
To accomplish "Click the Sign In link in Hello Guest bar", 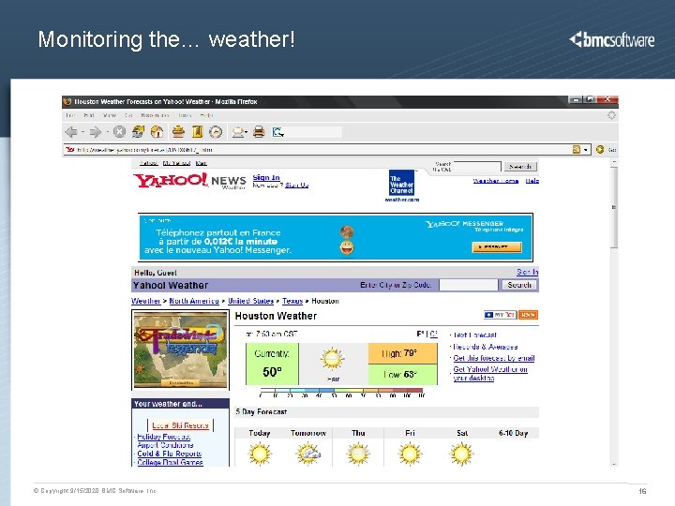I will coord(527,272).
